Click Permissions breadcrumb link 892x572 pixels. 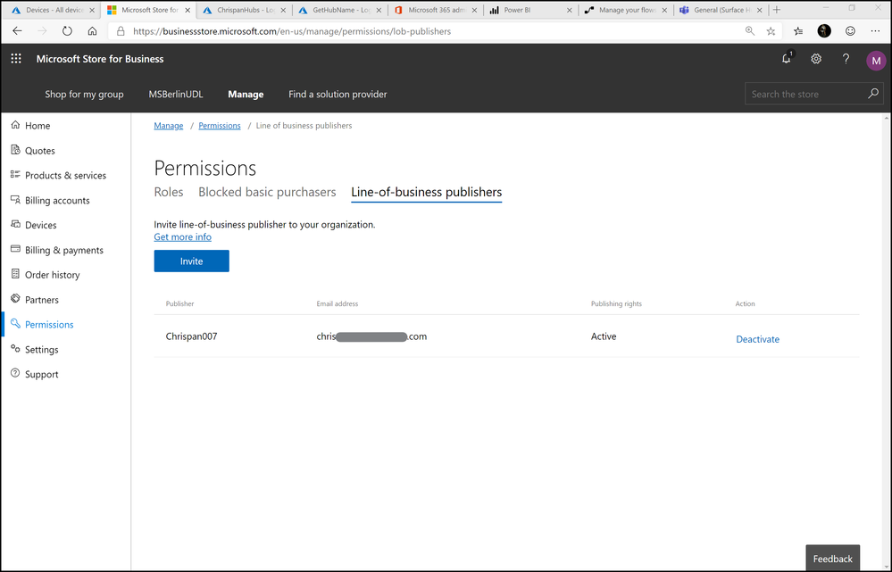(x=220, y=126)
